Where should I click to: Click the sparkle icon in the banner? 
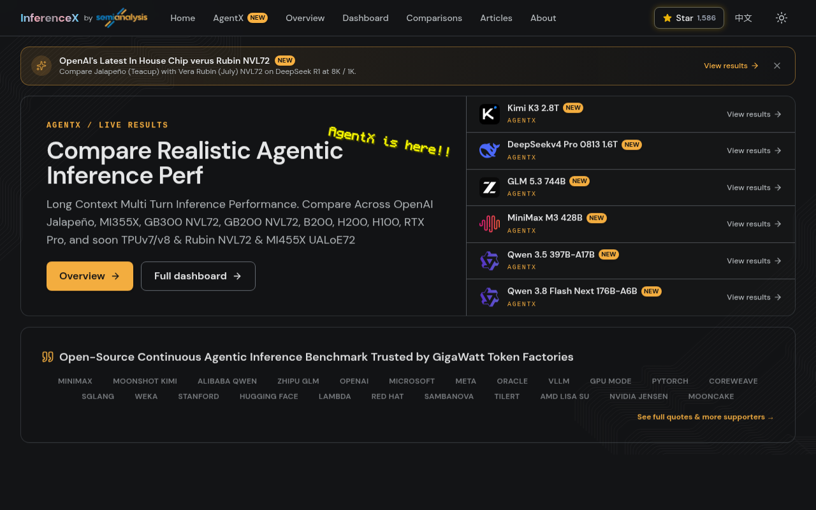(41, 66)
